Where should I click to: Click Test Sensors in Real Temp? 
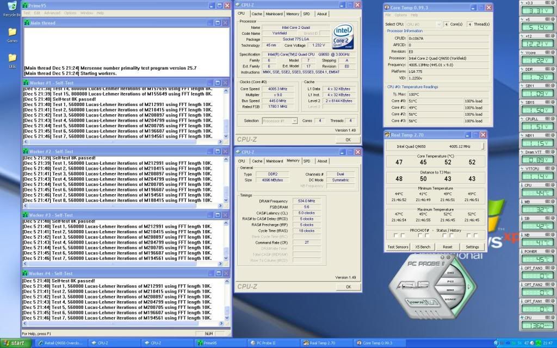398,247
